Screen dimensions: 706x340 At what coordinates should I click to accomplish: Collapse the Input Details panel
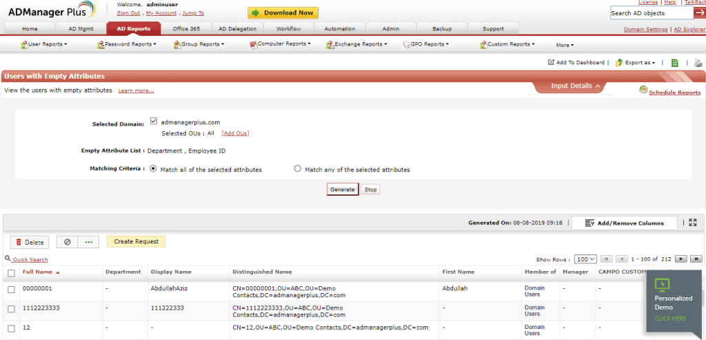coord(576,86)
